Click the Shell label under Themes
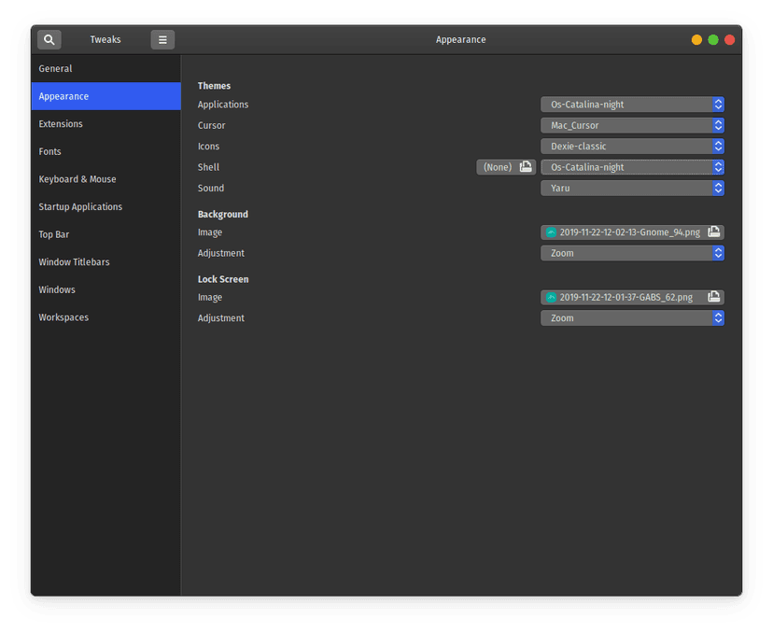Image resolution: width=773 pixels, height=633 pixels. click(208, 167)
